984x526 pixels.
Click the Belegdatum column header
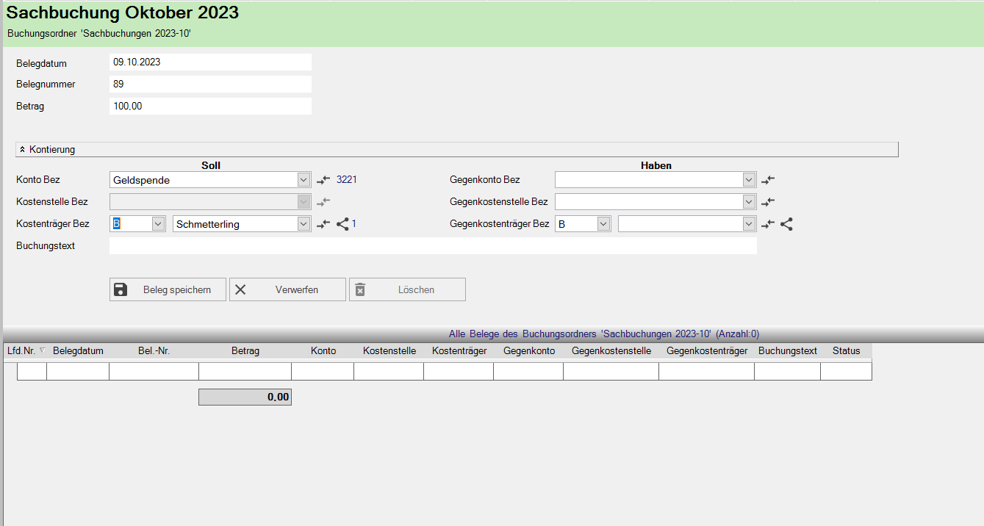click(78, 351)
